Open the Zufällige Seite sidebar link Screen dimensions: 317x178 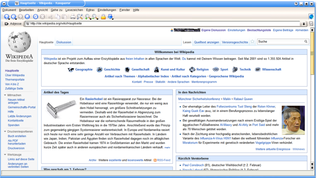click(x=14, y=88)
